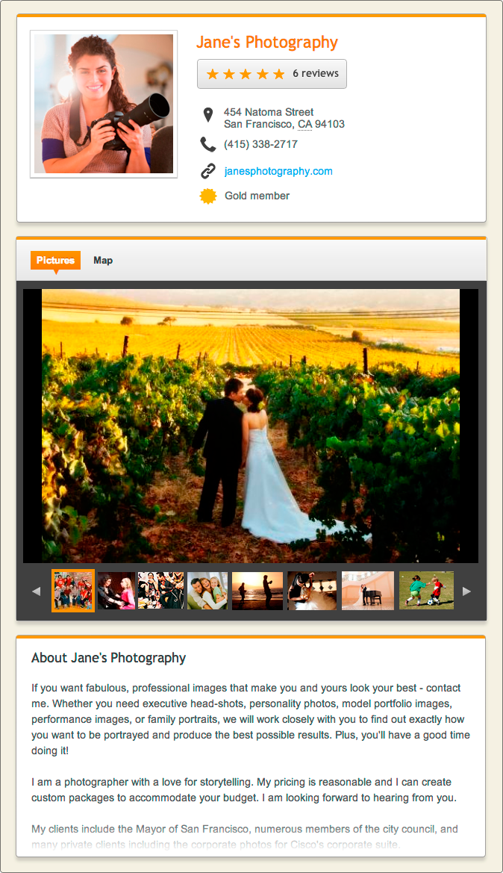Click the Jane's Photography title

click(267, 43)
